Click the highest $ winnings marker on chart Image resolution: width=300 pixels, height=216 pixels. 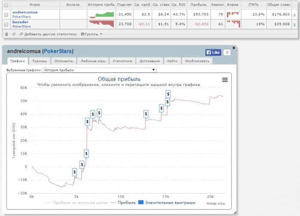point(168,94)
